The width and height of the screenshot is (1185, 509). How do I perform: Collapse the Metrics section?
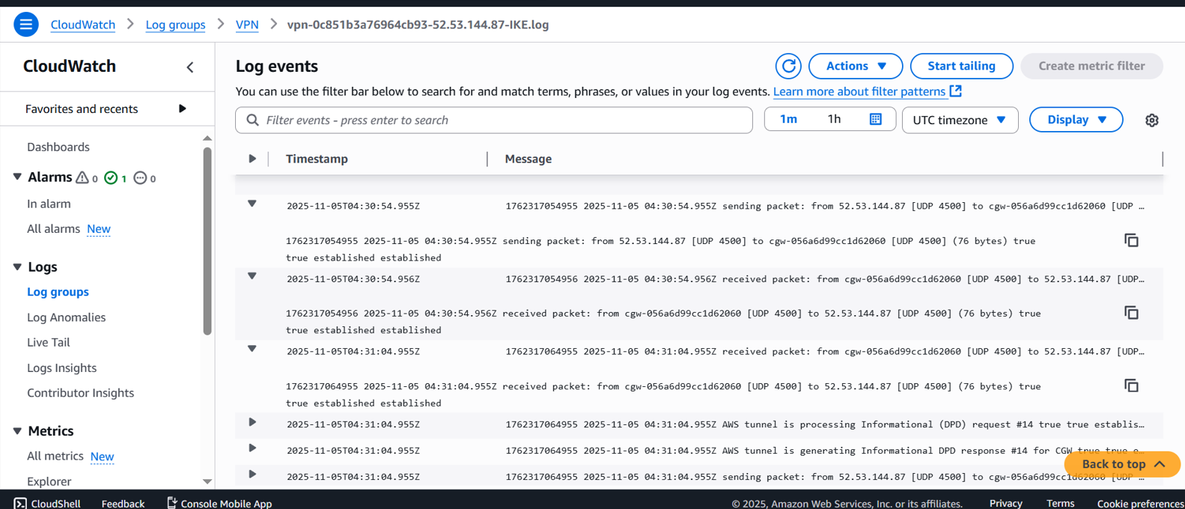[x=17, y=431]
